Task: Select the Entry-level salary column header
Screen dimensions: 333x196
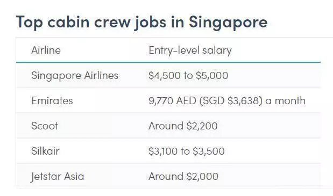Action: (x=190, y=50)
